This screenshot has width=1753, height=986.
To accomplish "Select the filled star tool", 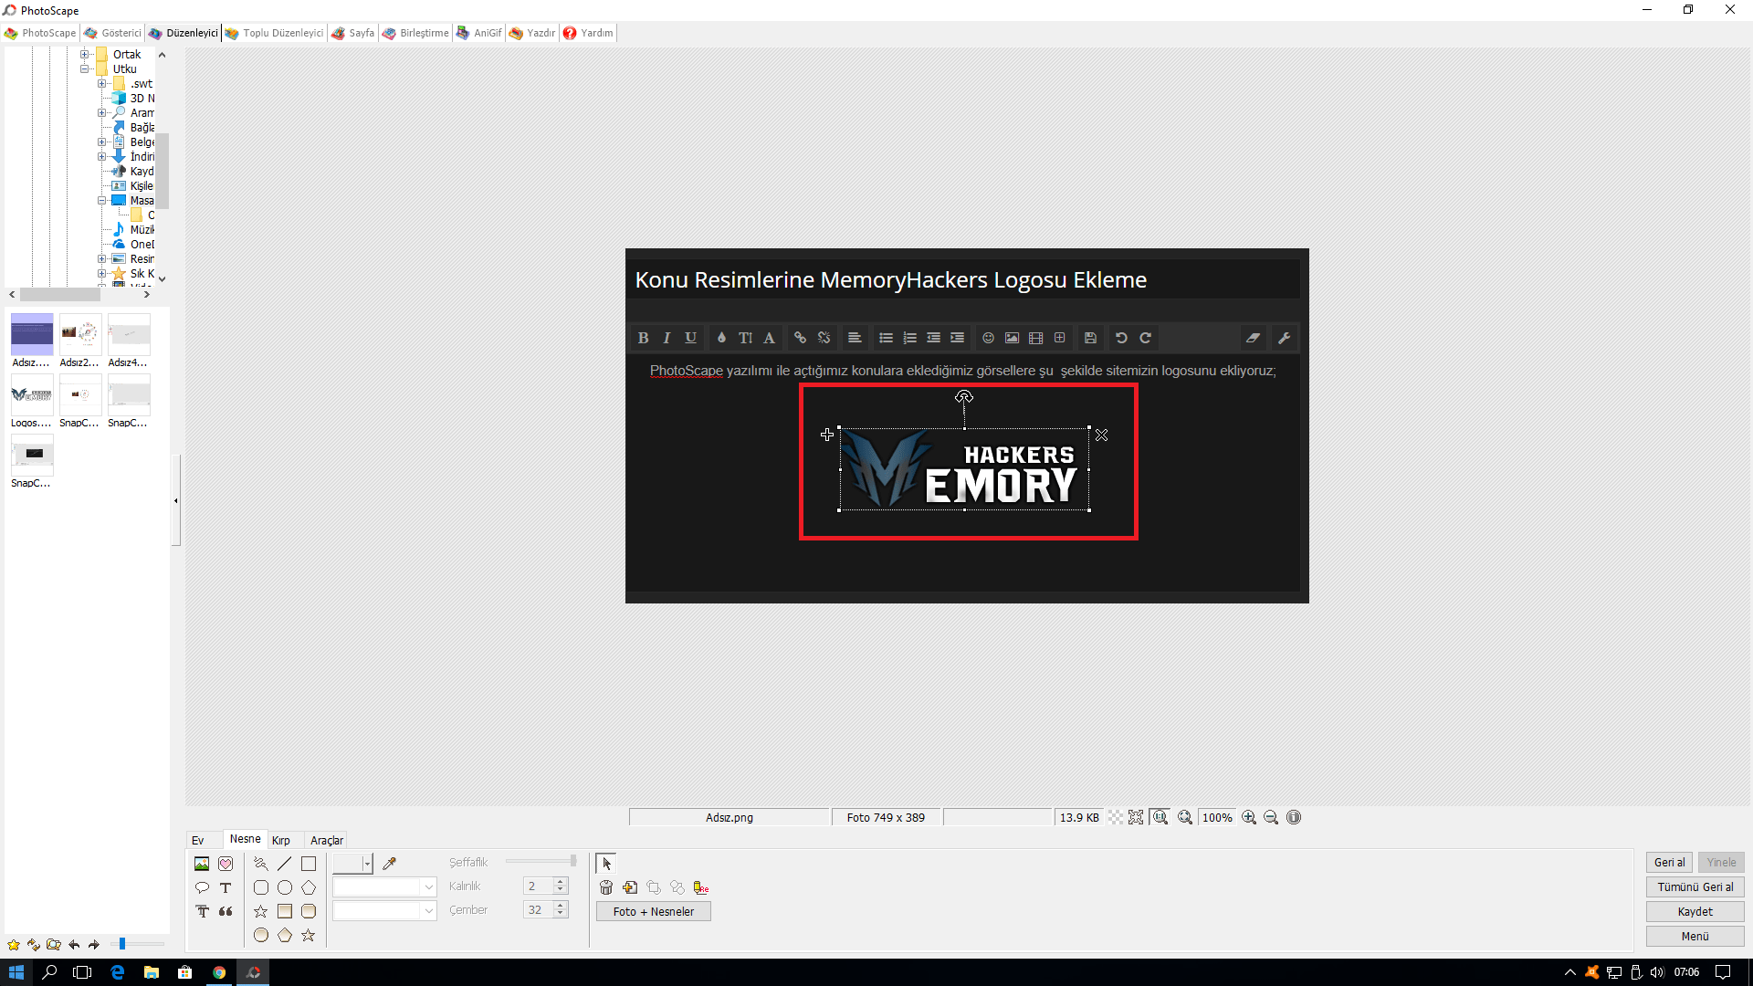I will pos(309,935).
